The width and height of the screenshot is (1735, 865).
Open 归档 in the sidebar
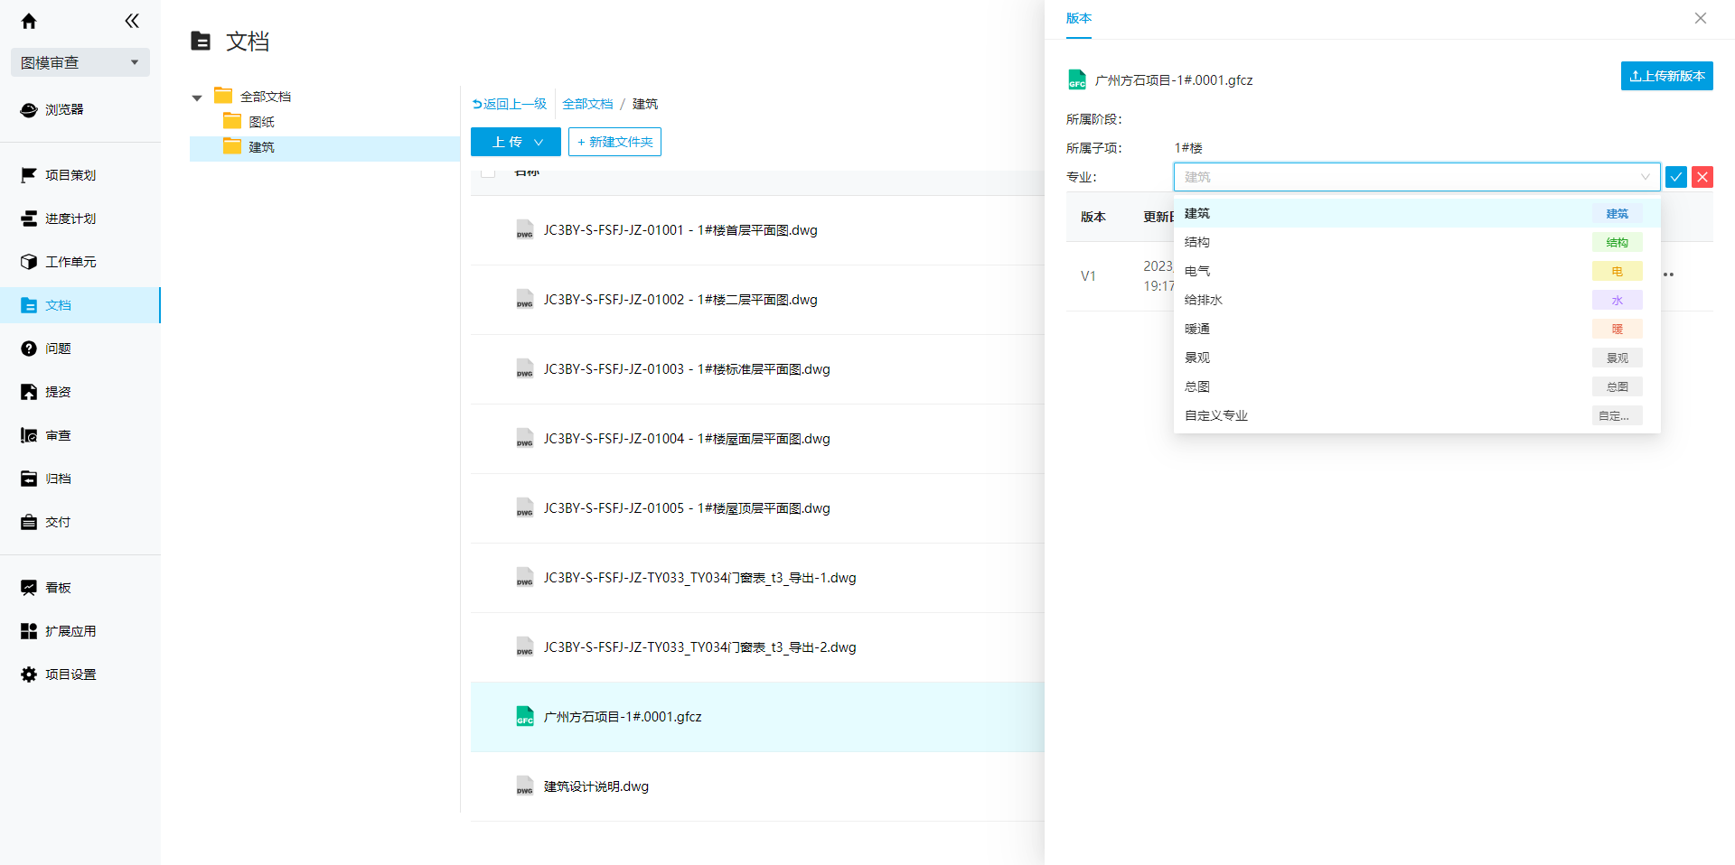80,479
